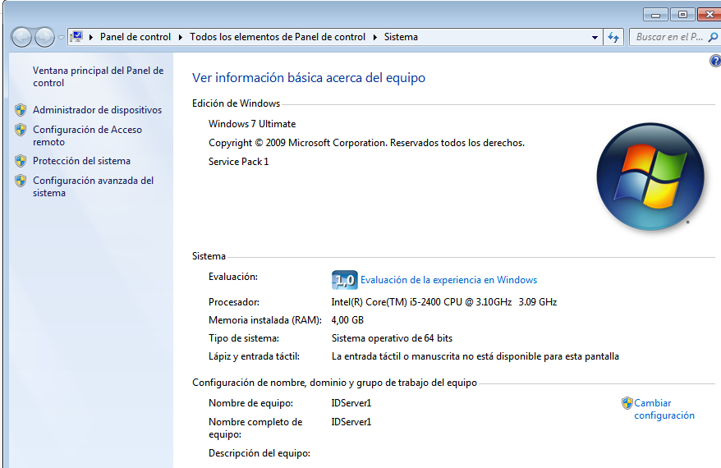Click shield icon beside Administrador de dispositivos
This screenshot has width=721, height=468.
click(21, 110)
